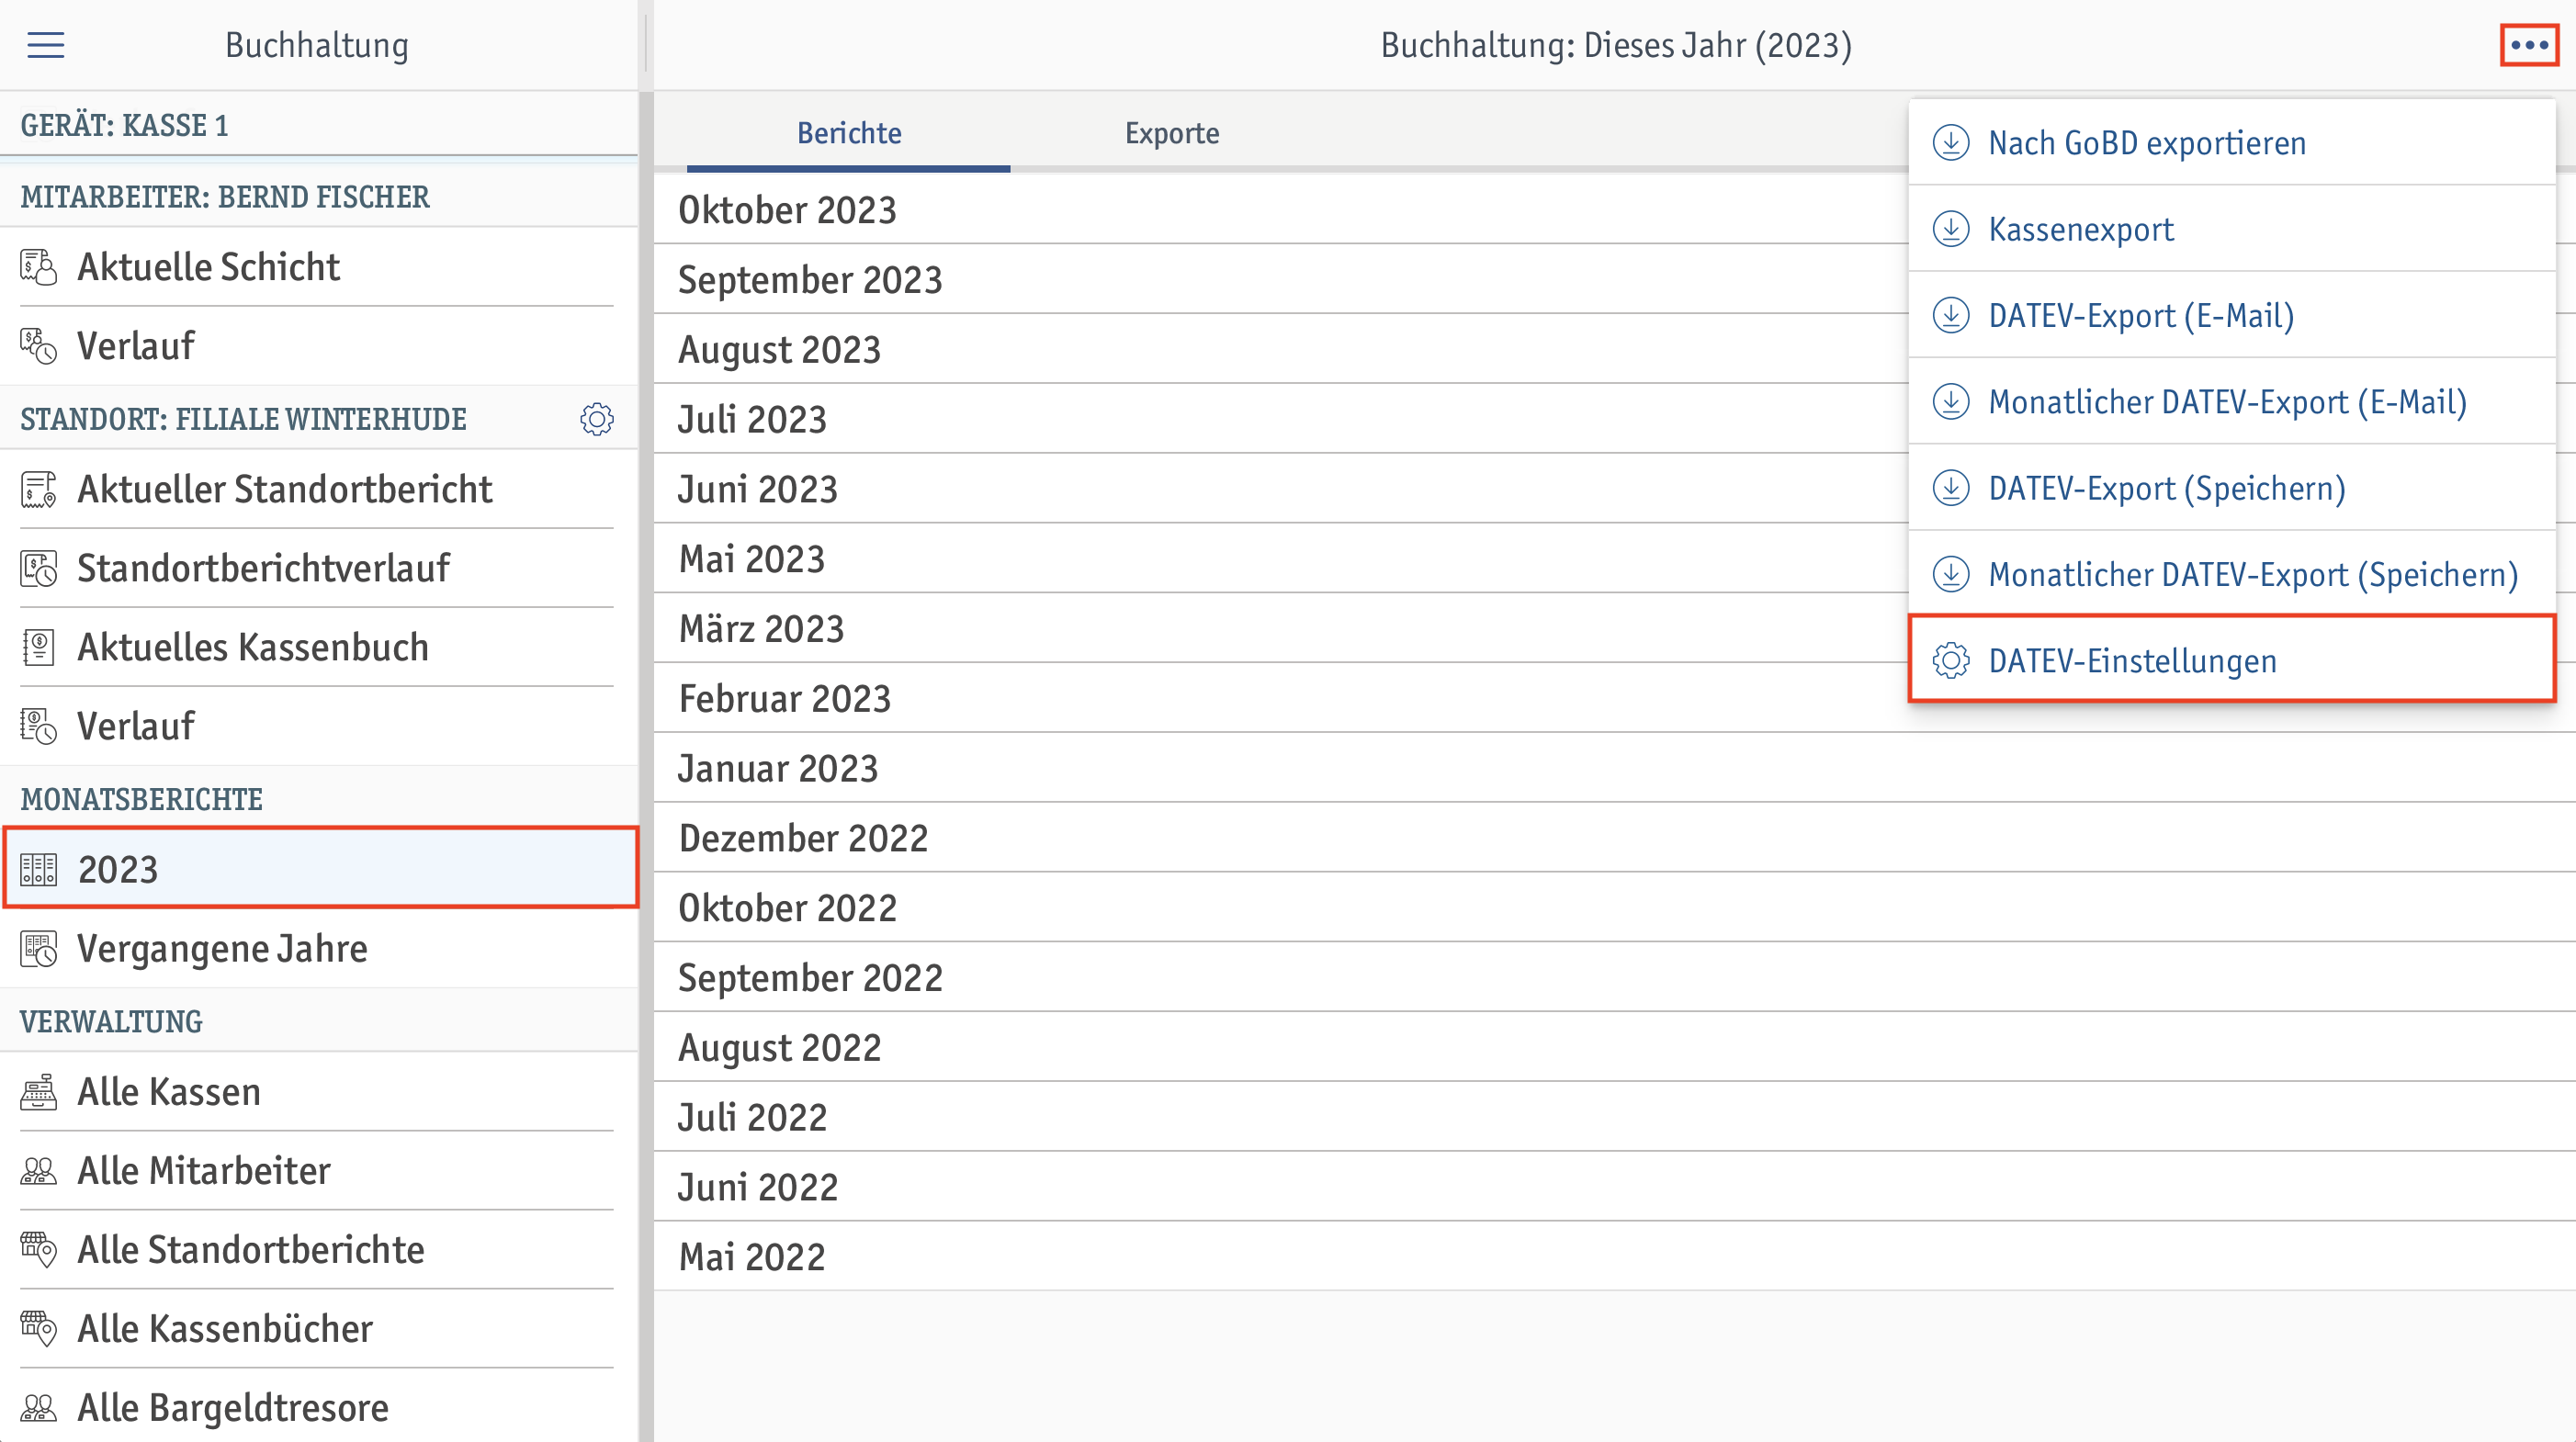Screen dimensions: 2576x1442
Task: Open the three-dots more options menu
Action: (x=2529, y=45)
